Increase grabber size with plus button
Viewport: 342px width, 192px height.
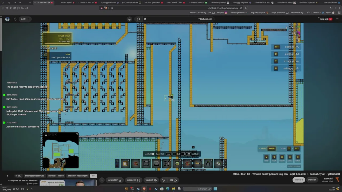point(174,154)
